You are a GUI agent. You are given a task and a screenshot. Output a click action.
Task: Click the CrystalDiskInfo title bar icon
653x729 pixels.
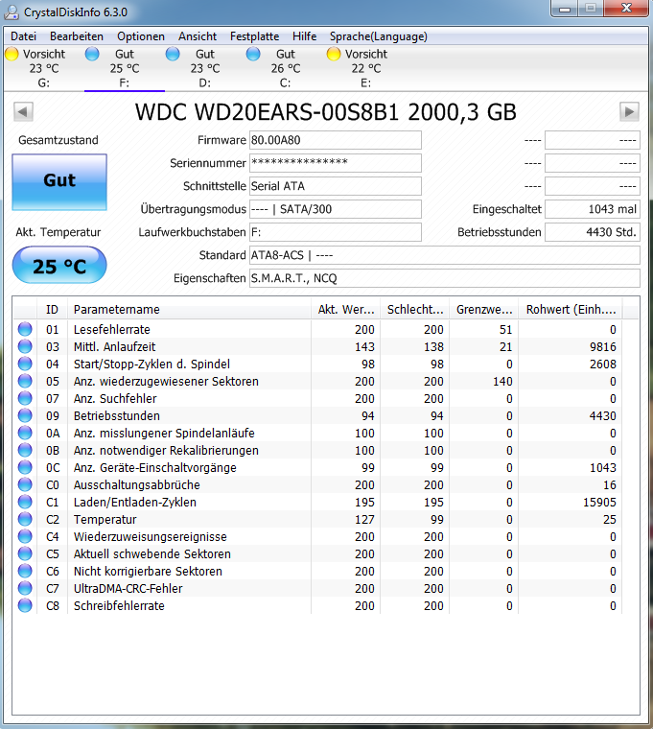click(12, 12)
